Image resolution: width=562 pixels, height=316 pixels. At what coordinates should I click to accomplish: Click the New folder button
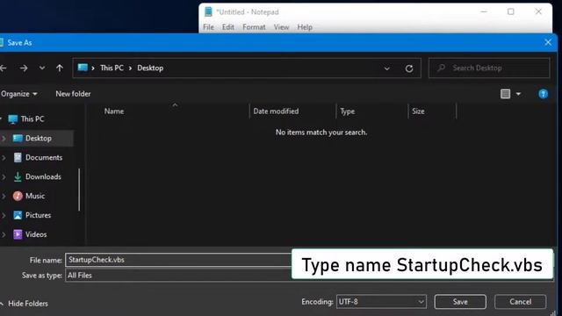[73, 94]
